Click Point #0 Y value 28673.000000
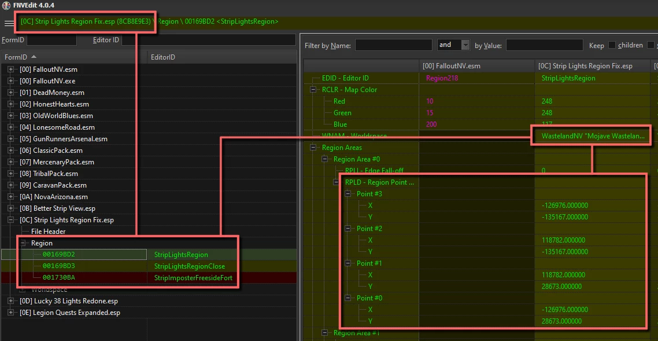Viewport: 658px width, 341px height. click(561, 321)
